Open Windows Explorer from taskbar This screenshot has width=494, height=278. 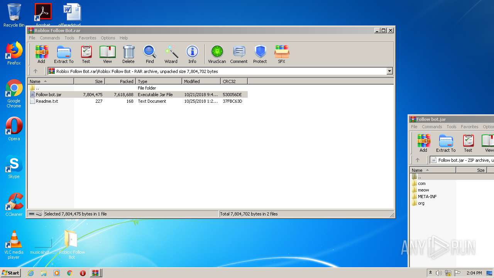[44, 273]
